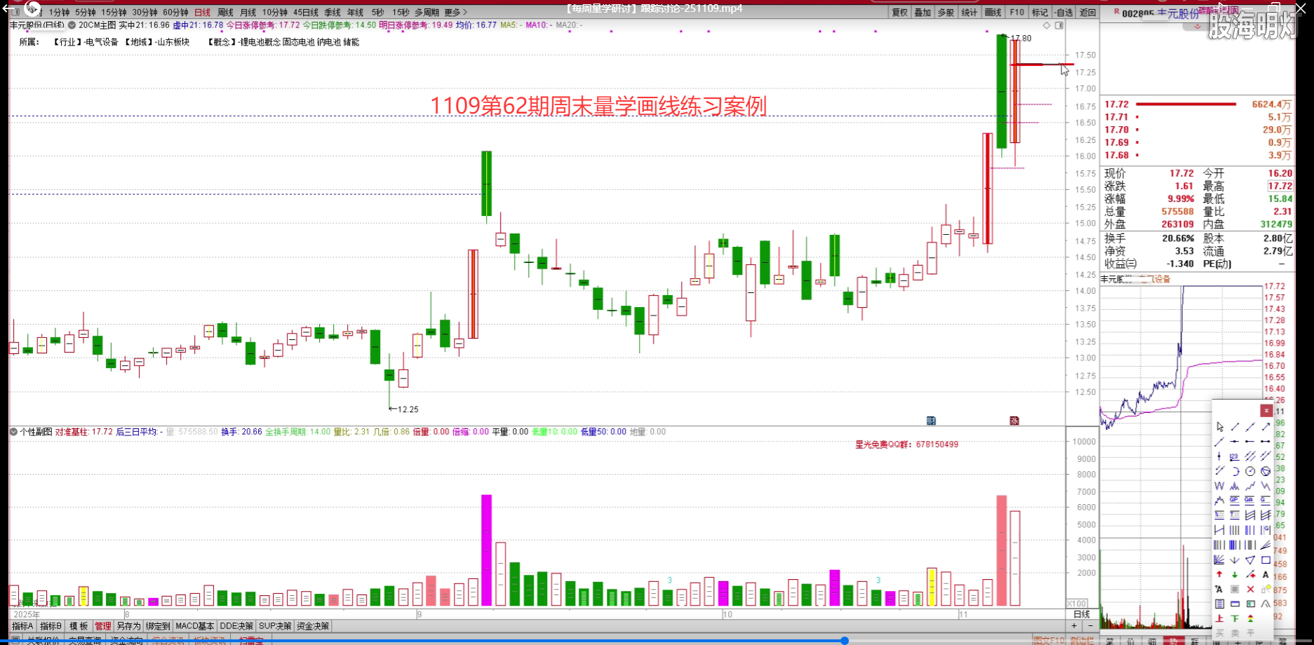Click the red X delete drawing tool
Viewport: 1314px width, 645px height.
(x=1250, y=590)
